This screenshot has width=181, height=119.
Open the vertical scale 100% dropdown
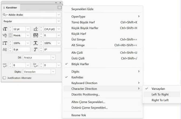[x=28, y=43]
